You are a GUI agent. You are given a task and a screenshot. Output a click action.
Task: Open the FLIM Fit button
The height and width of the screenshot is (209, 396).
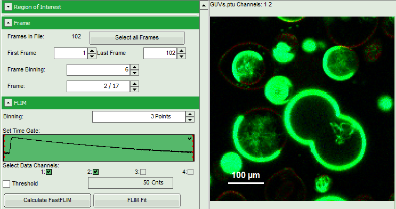(137, 200)
